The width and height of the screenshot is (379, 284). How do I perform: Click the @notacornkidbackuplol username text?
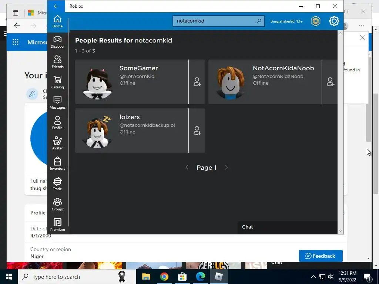147,125
